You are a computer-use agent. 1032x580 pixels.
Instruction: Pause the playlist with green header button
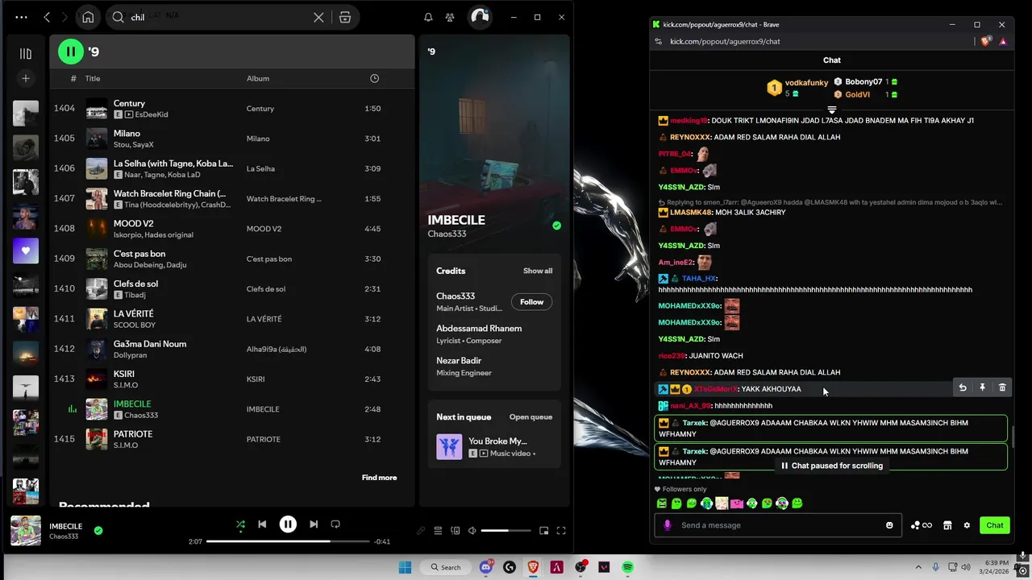(70, 52)
